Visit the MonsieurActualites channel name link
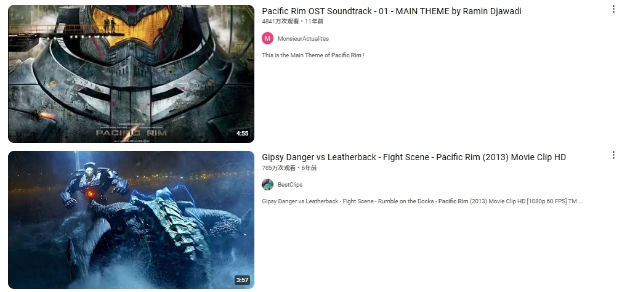This screenshot has width=622, height=292. tap(303, 38)
